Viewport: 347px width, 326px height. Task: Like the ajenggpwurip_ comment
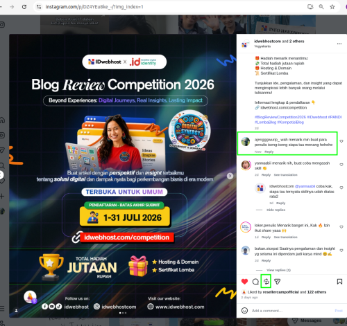pos(341,141)
